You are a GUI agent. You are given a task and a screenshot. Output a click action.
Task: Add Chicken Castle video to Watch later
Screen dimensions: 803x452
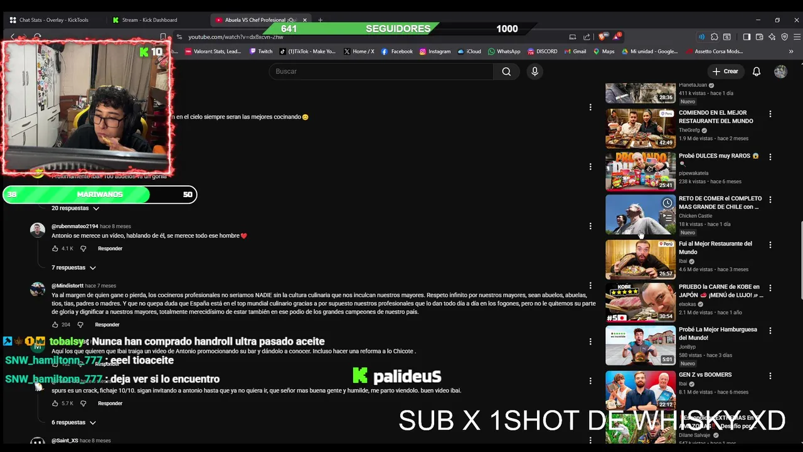point(667,203)
